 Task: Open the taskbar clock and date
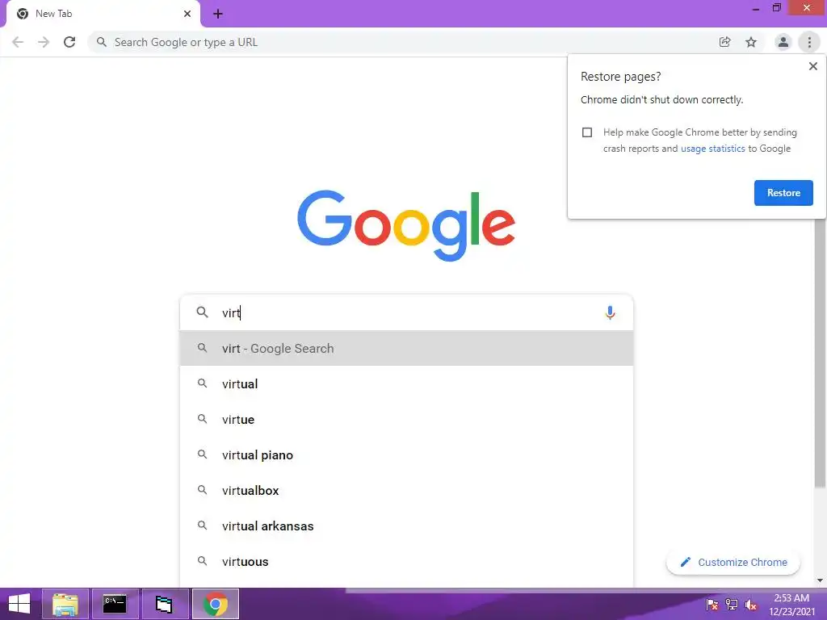click(x=791, y=605)
